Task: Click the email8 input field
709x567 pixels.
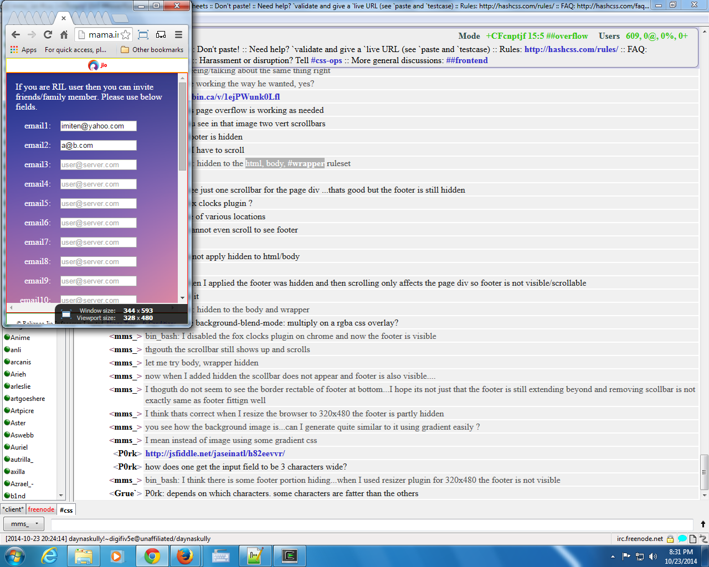Action: pos(99,262)
